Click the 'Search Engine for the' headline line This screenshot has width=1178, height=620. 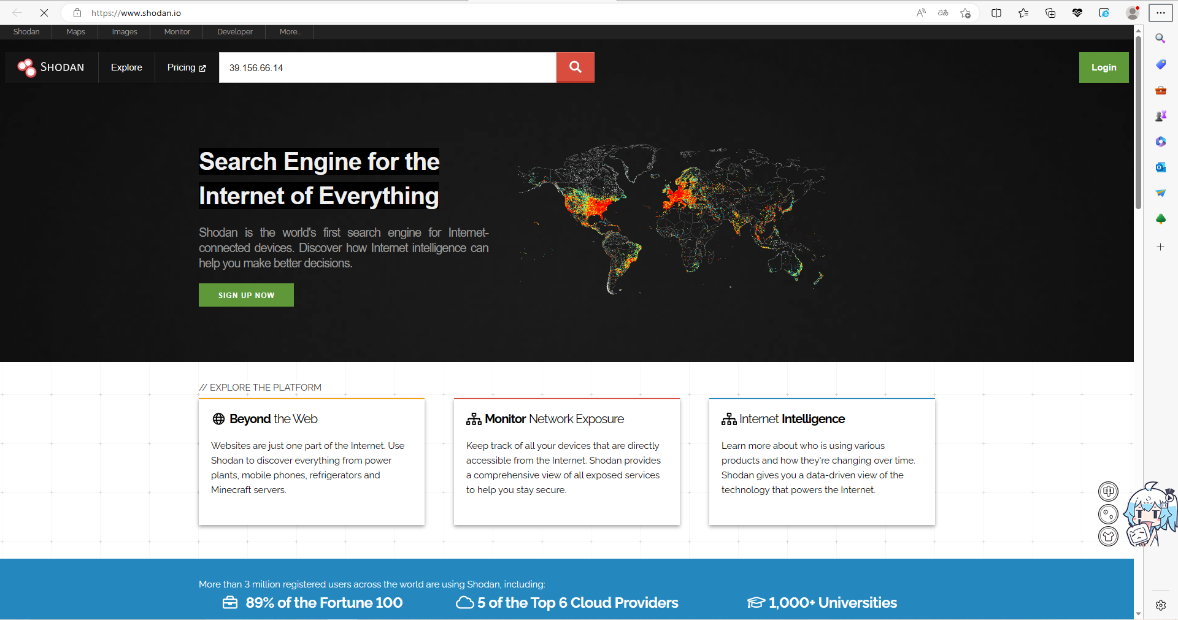point(319,161)
